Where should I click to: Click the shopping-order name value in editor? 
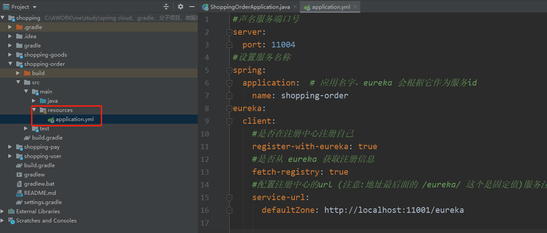[315, 96]
